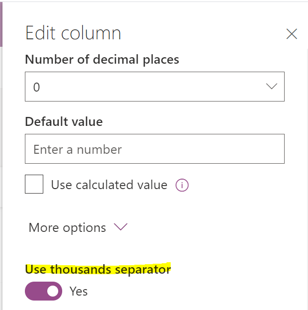Select the 0 value in decimal places combo box
This screenshot has width=308, height=310.
click(37, 88)
